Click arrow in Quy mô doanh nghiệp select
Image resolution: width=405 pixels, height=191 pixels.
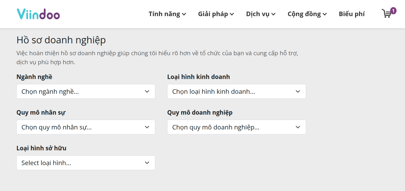(298, 127)
